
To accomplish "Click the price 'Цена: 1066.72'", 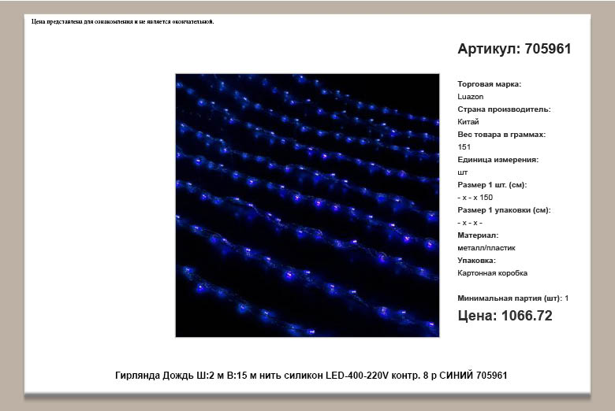I will (505, 316).
